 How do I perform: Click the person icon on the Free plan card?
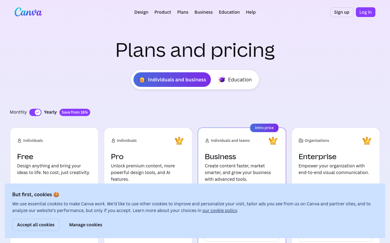[19, 140]
